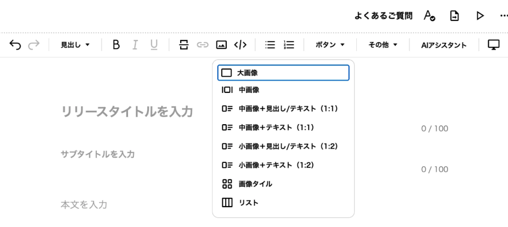Choose the リスト layout option
508x227 pixels.
click(283, 203)
